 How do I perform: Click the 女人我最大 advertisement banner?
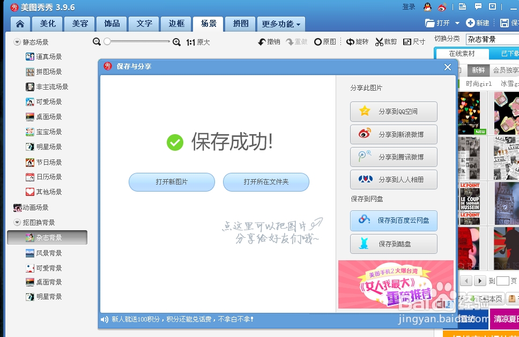point(396,284)
